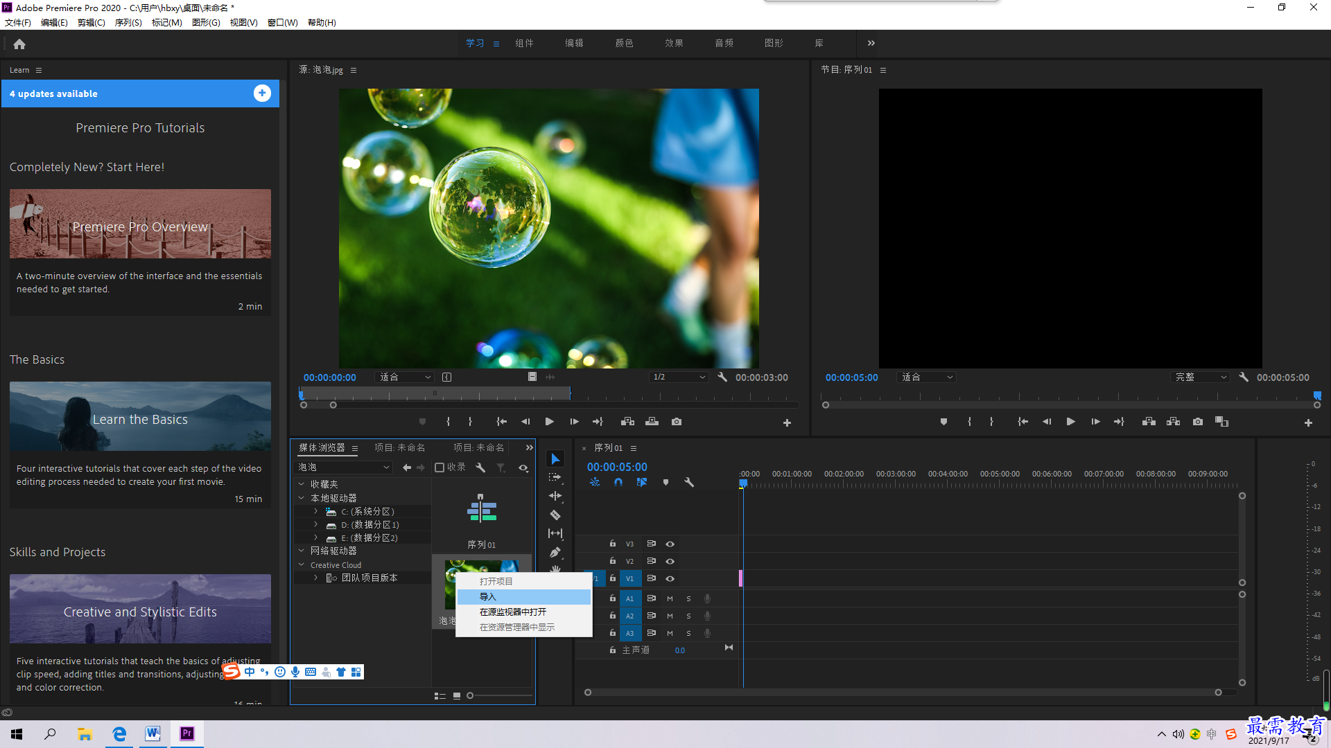Export frame in source monitor
This screenshot has height=748, width=1331.
click(x=677, y=421)
